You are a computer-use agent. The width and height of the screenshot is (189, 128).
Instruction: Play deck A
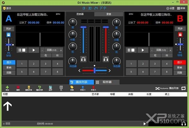pyautogui.click(x=34, y=50)
